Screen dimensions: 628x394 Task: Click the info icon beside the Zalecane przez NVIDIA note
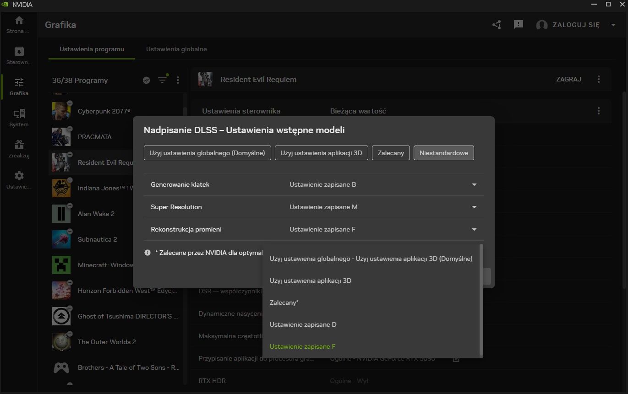tap(147, 253)
